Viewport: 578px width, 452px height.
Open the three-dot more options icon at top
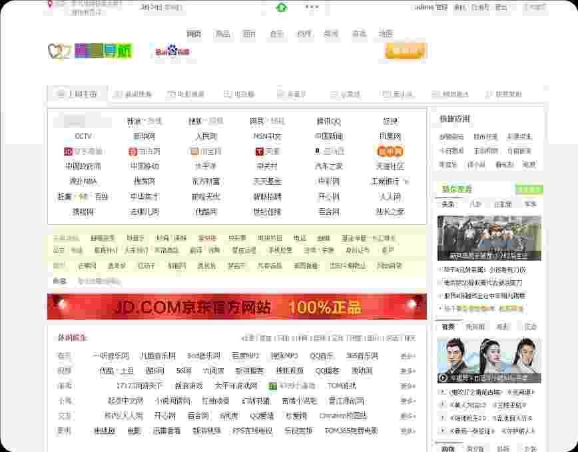310,7
